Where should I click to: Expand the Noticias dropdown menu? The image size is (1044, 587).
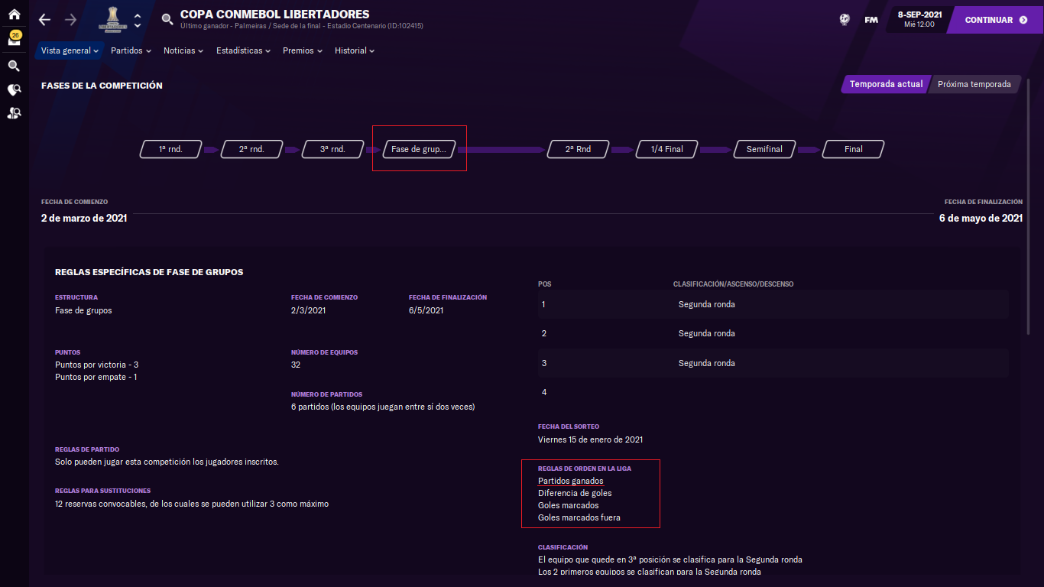point(183,50)
